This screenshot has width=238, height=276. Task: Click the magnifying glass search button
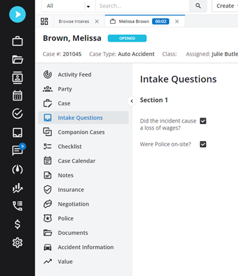click(198, 6)
